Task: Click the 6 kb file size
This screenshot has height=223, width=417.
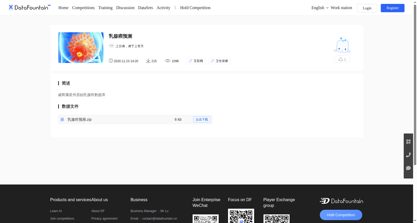Action: click(178, 119)
